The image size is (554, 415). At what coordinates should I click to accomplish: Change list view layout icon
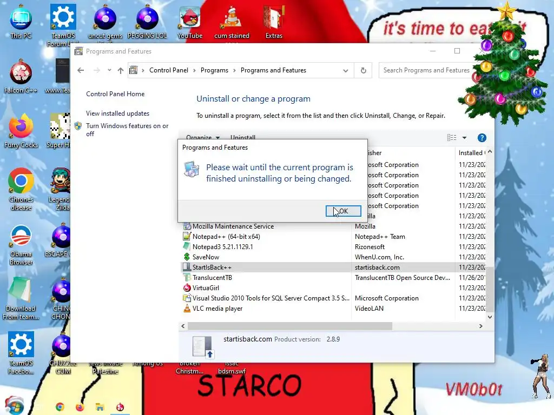pos(452,138)
